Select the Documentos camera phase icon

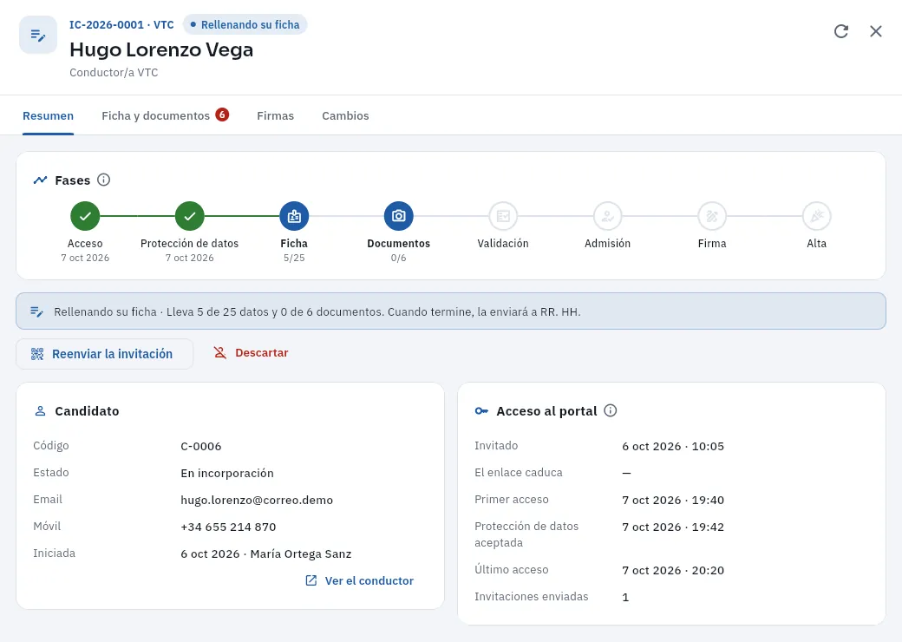click(x=399, y=216)
